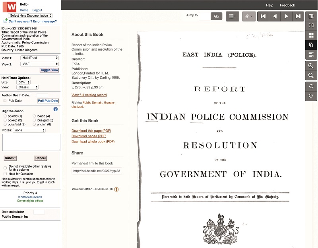The image size is (318, 248).
Task: Switch to thumbnail grid view
Action: [311, 35]
